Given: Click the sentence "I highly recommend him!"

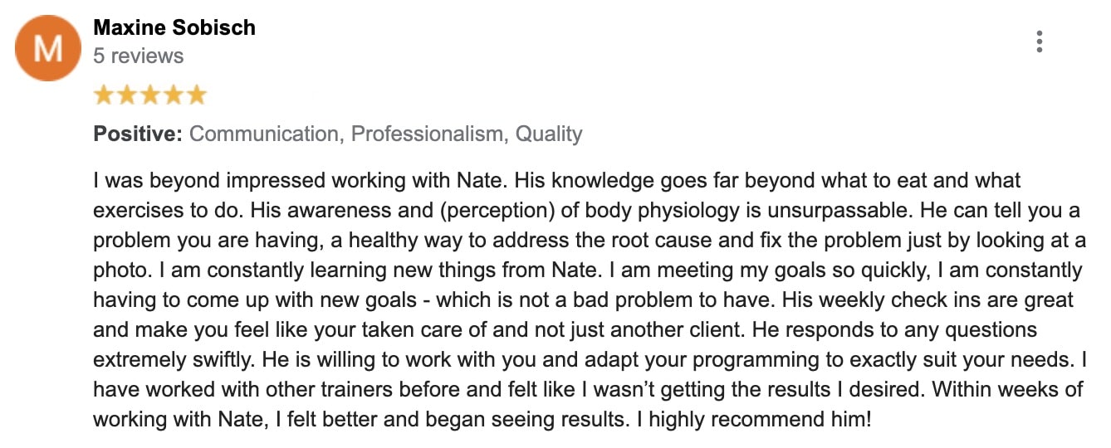Looking at the screenshot, I should (x=754, y=420).
